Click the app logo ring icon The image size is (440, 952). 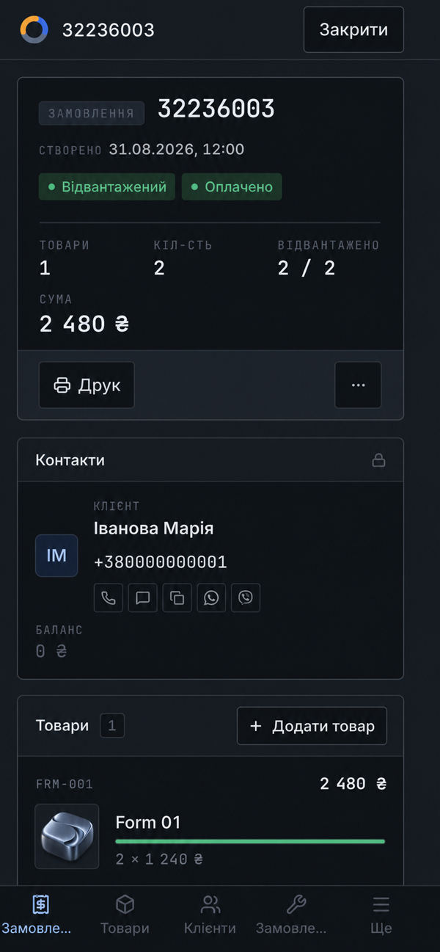[x=34, y=29]
